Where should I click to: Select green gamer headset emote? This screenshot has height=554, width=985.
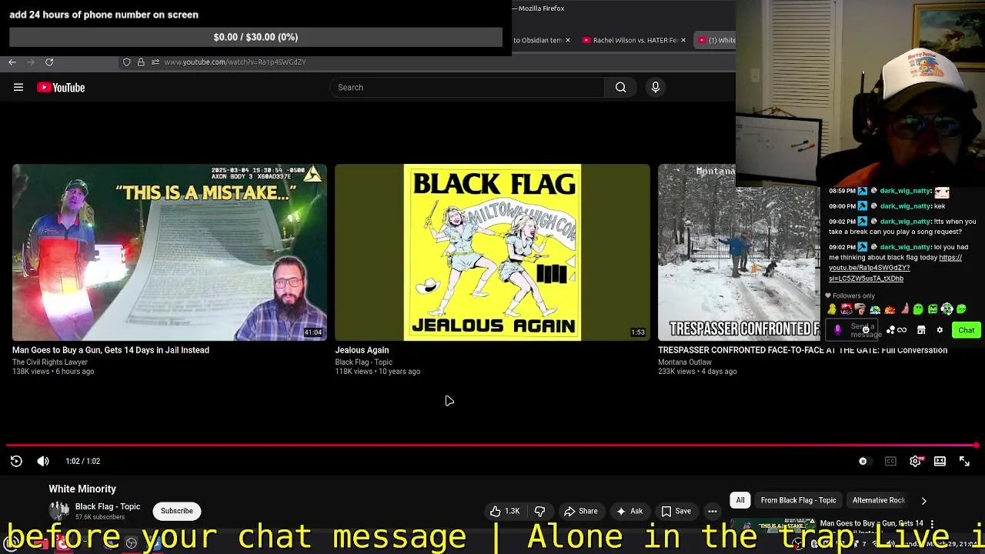click(947, 309)
